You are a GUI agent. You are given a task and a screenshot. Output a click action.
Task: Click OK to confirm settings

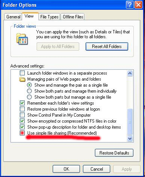tap(66, 169)
